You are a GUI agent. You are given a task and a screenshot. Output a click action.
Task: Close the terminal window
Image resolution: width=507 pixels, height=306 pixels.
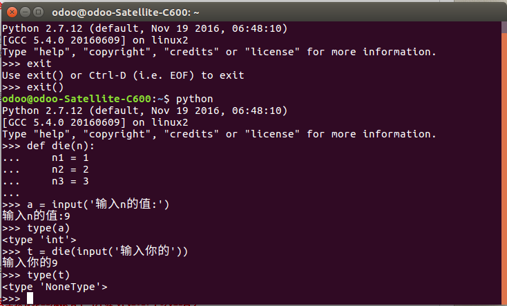click(x=10, y=11)
